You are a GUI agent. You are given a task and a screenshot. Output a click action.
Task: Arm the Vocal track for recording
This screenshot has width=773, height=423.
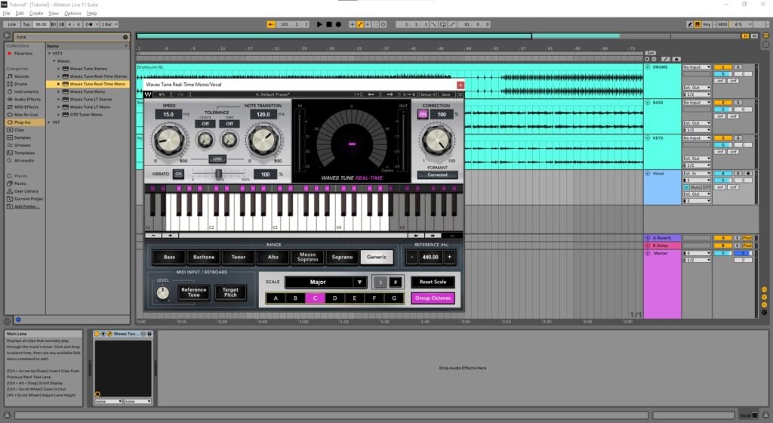748,174
